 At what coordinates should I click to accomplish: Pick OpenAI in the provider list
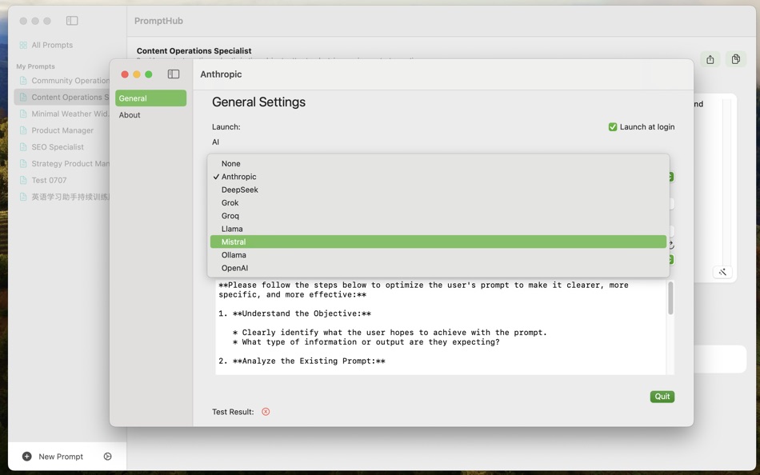pyautogui.click(x=438, y=268)
